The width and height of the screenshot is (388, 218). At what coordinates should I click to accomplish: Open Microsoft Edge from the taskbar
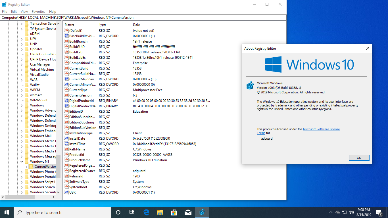tap(146, 212)
